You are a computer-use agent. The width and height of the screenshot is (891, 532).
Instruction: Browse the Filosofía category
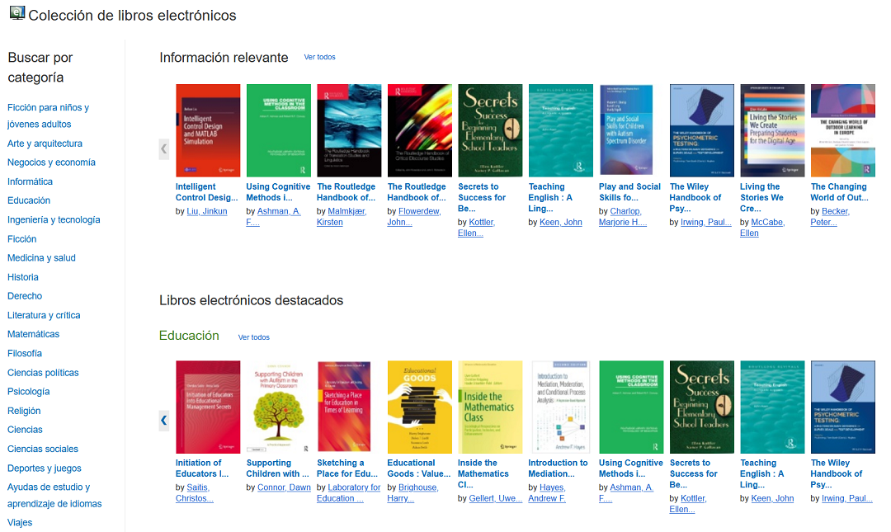tap(25, 353)
